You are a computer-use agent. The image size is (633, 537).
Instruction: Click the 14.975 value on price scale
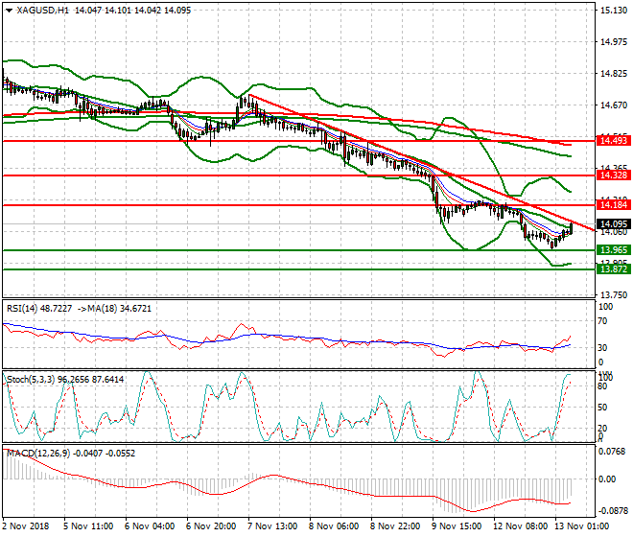pyautogui.click(x=614, y=42)
